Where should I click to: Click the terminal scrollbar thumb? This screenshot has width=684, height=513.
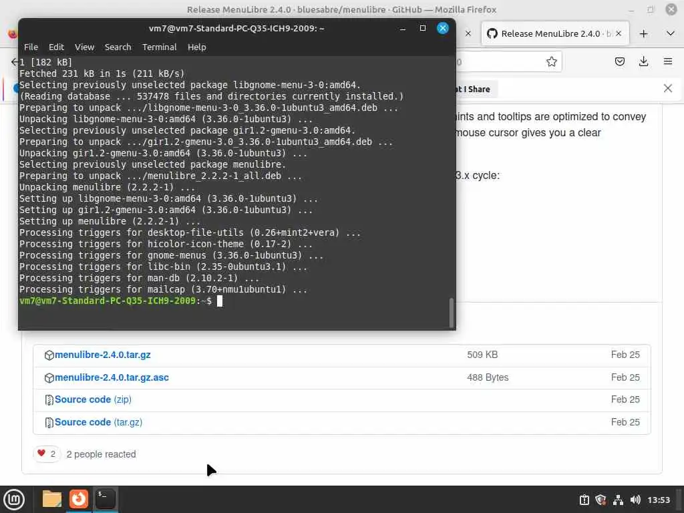coord(451,313)
